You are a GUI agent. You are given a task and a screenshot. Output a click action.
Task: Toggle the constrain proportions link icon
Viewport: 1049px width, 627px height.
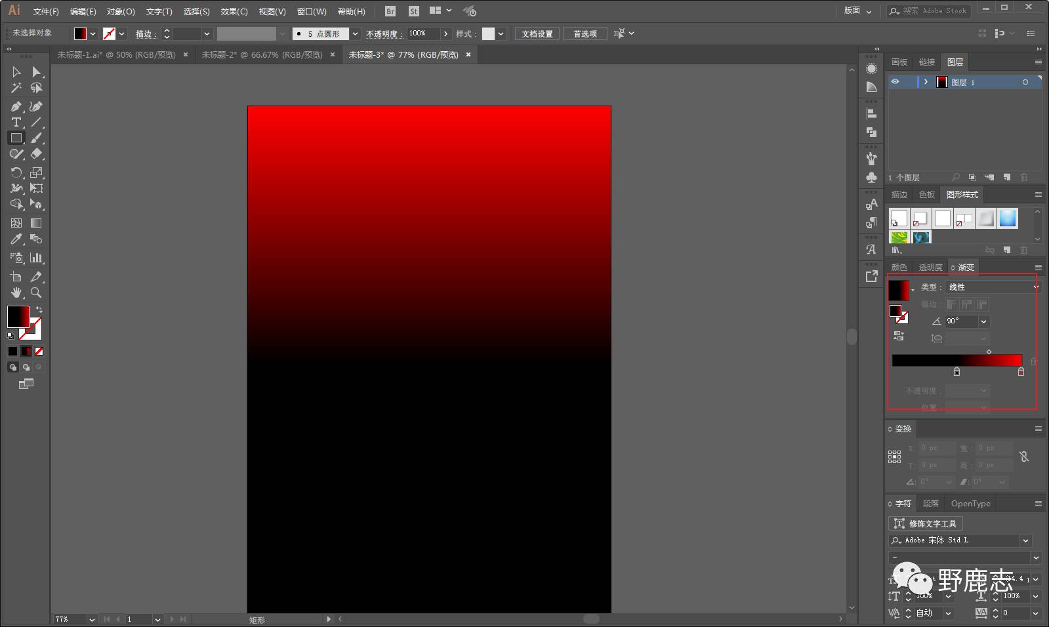(x=1024, y=456)
